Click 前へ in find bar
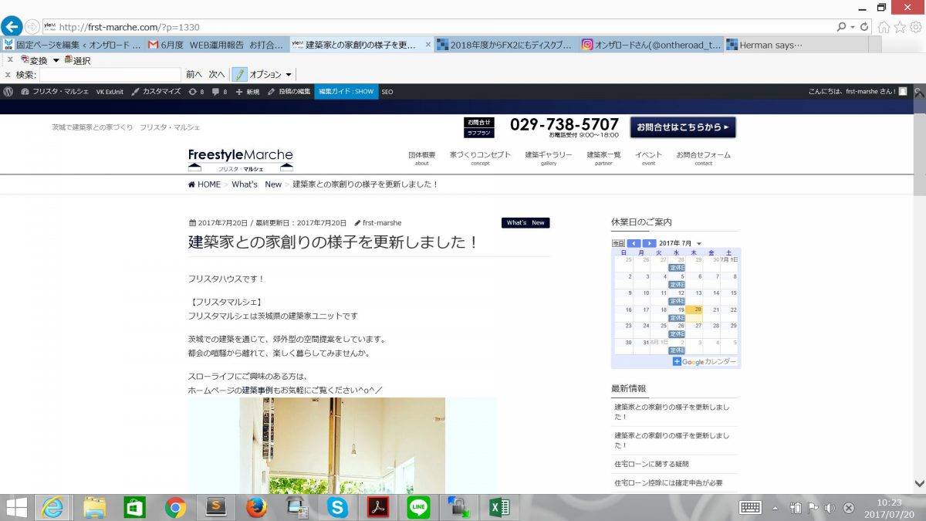 click(x=194, y=75)
